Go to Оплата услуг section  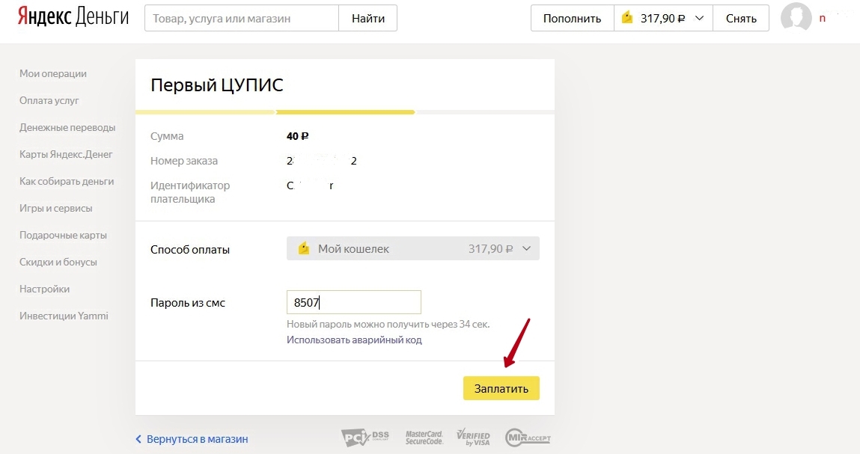click(x=49, y=100)
